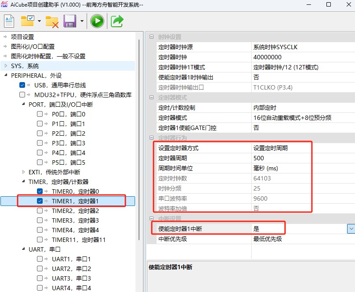Image resolution: width=355 pixels, height=292 pixels.
Task: Click the arrow icon beside TIMER2 定时器2
Action: point(46,211)
